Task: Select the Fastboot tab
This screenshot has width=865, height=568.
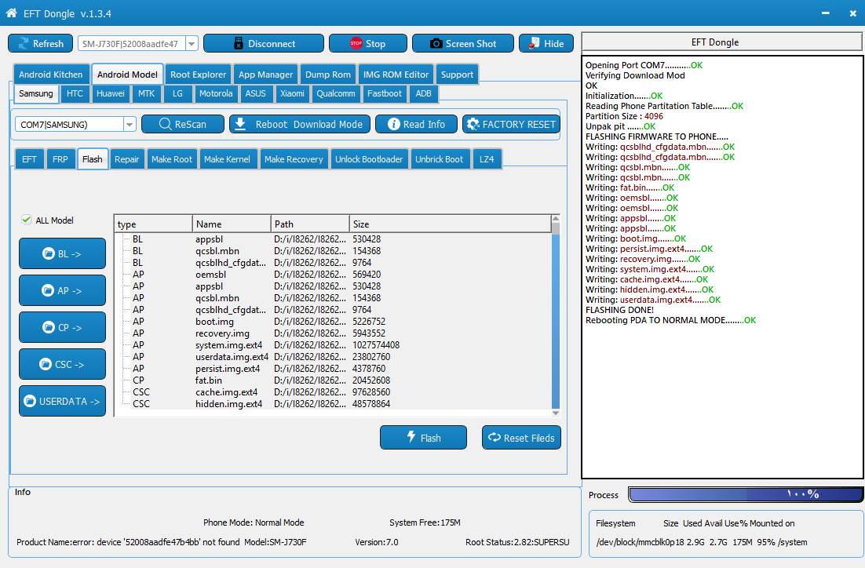Action: (x=385, y=93)
